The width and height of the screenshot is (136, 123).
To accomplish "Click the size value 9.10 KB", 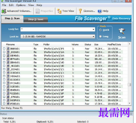I will [x=100, y=97].
